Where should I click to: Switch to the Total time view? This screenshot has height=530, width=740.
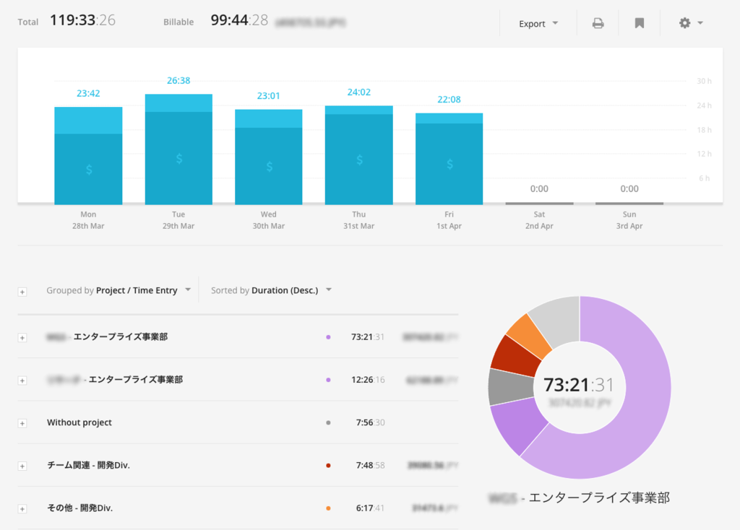pos(67,20)
